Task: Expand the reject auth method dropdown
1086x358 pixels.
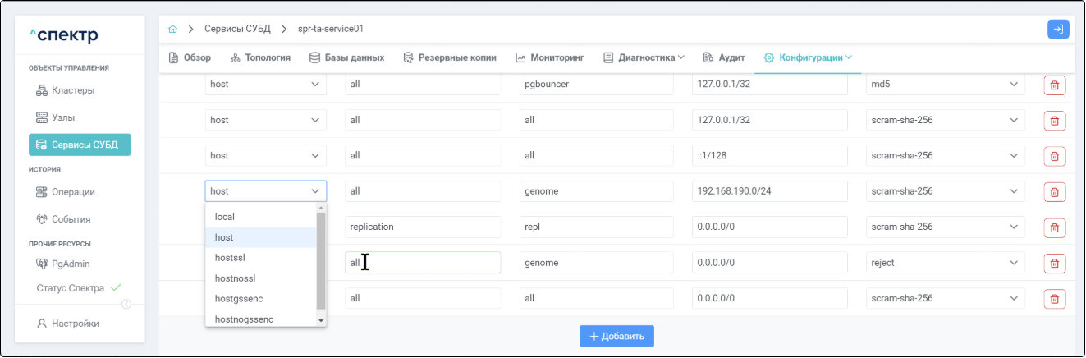Action: (x=944, y=263)
